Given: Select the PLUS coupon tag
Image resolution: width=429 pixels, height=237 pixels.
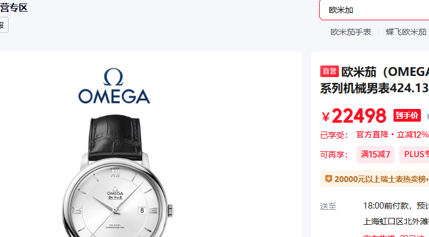Looking at the screenshot, I should point(414,154).
